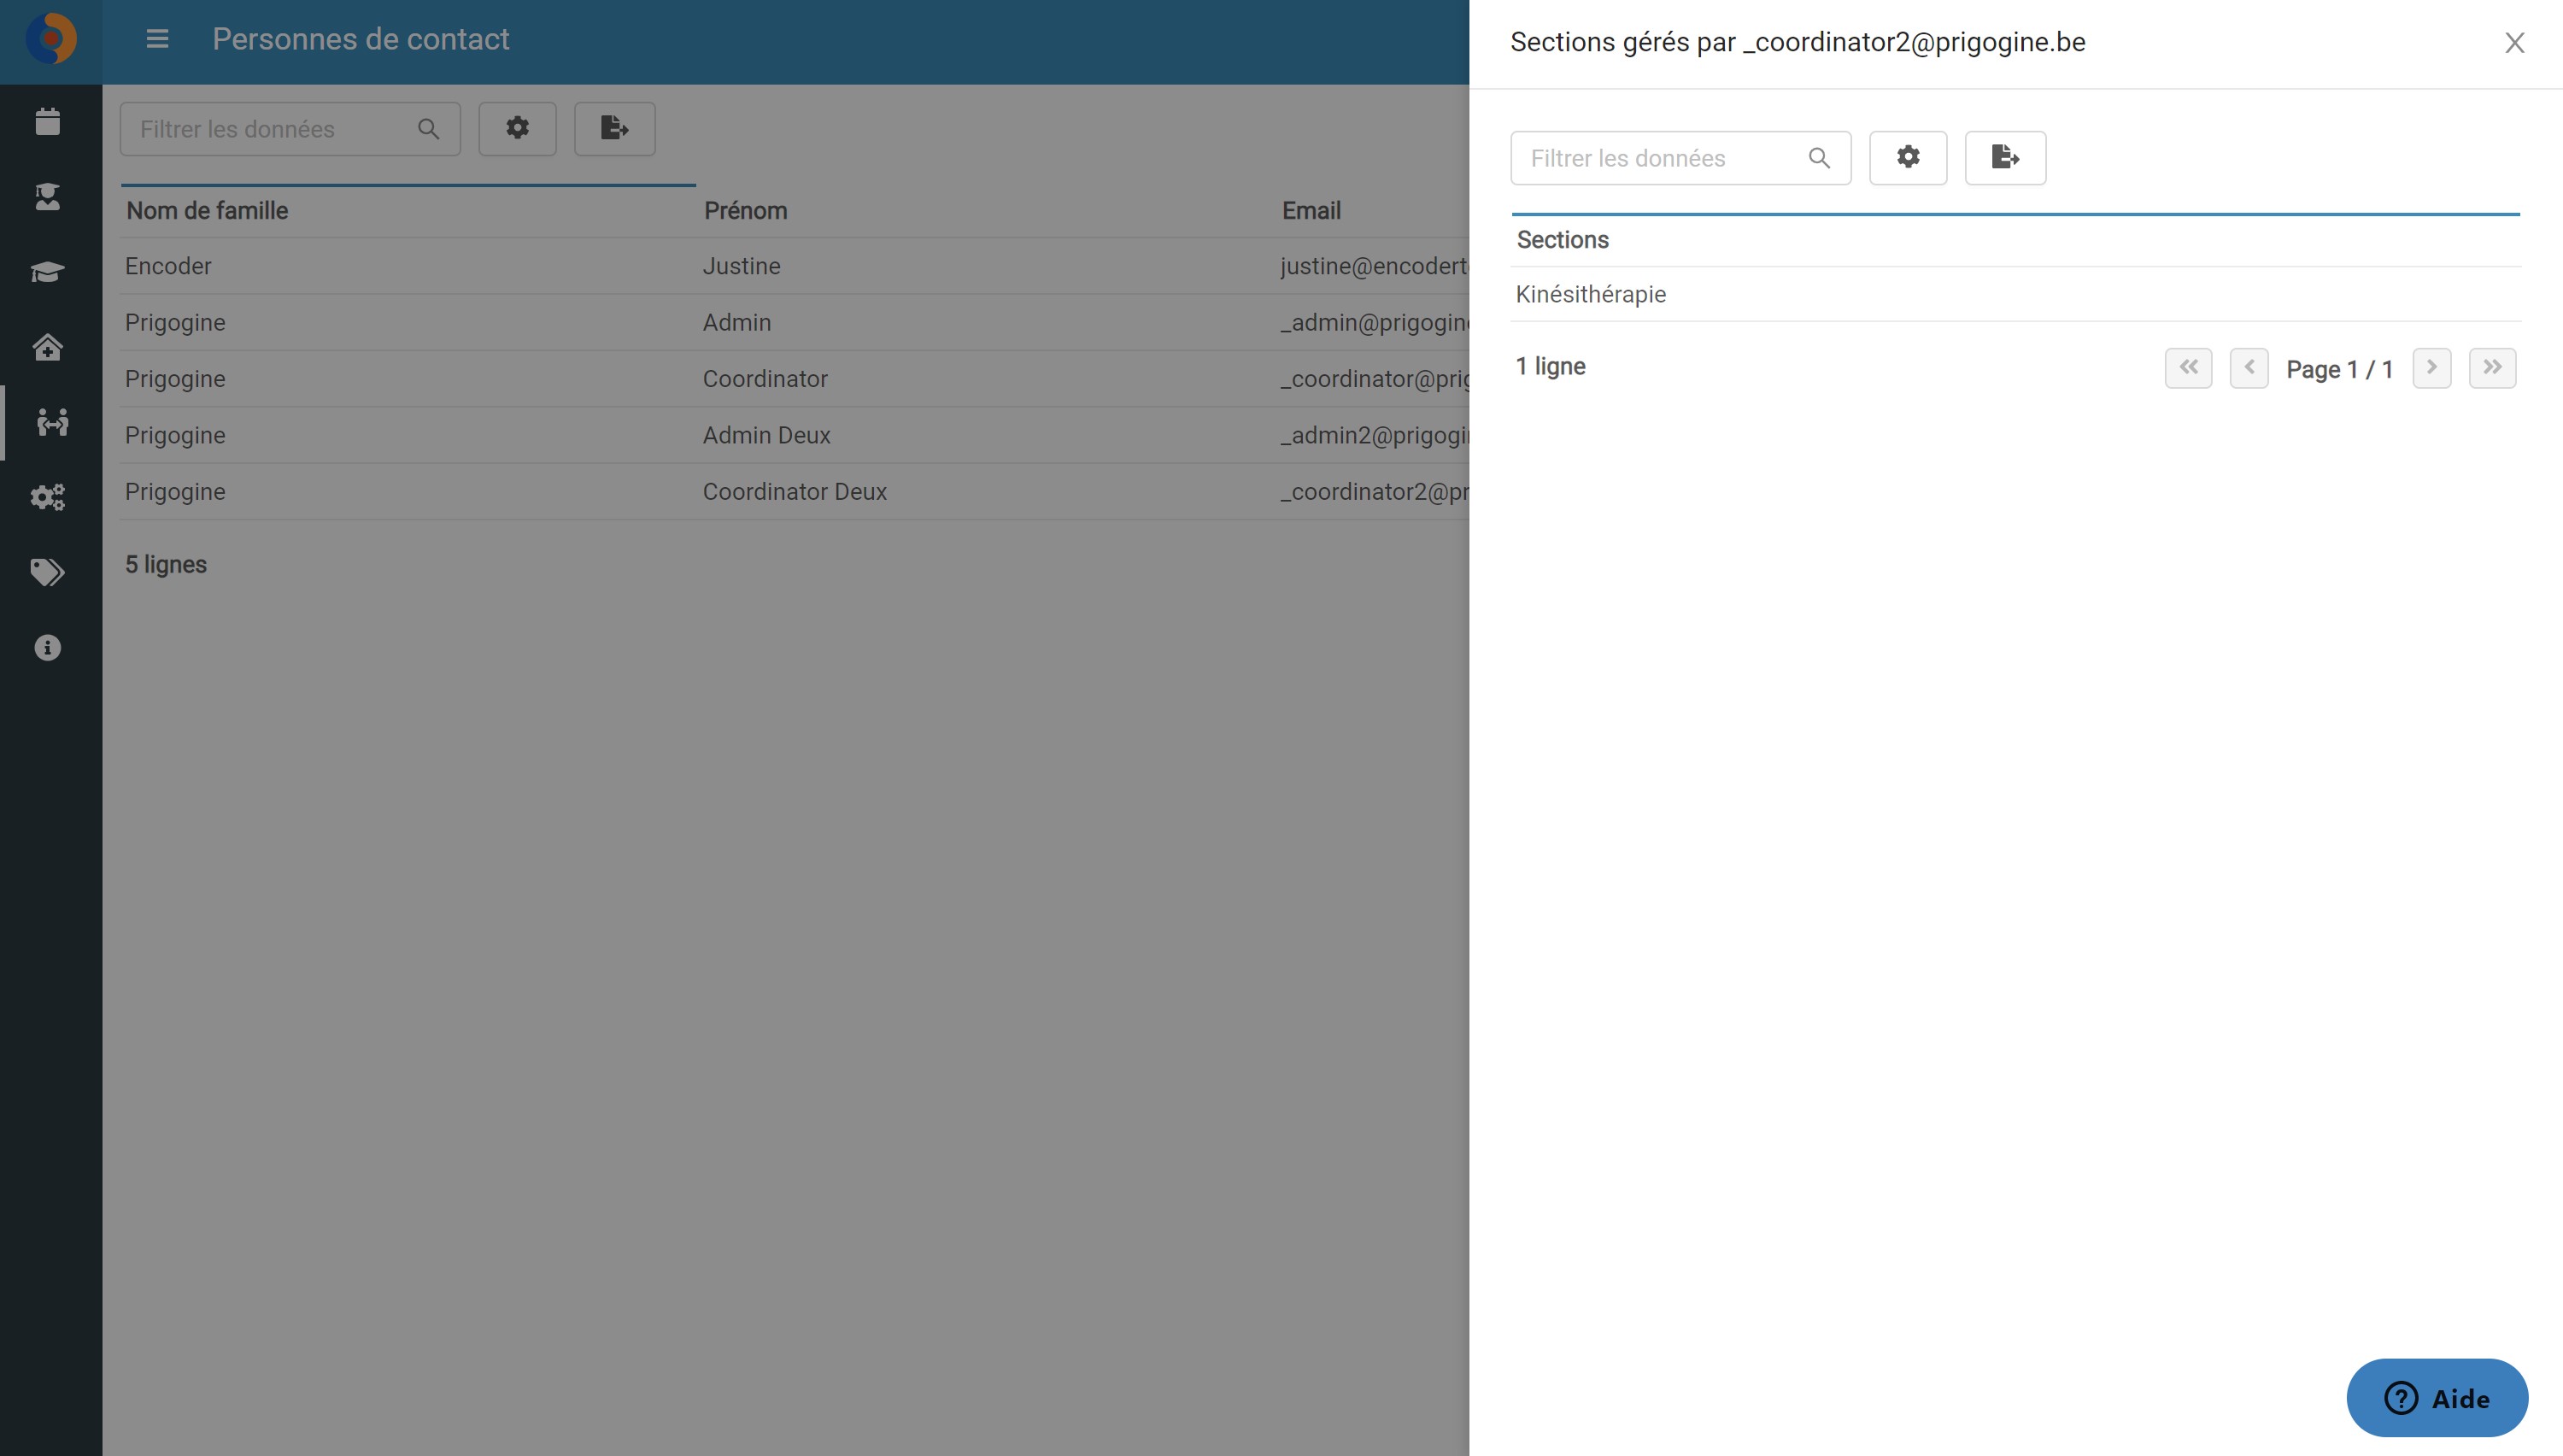Screen dimensions: 2563x1456
Task: Click the 1 ligne row count
Action: (x=1550, y=366)
